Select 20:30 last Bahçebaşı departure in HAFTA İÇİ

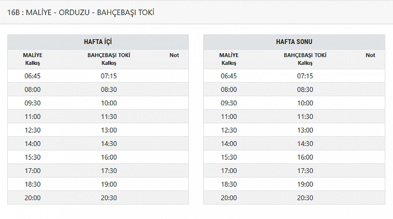click(x=109, y=198)
